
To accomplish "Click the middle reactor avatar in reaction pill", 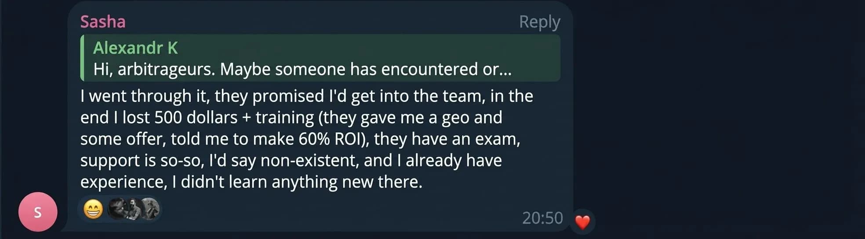I will tap(133, 209).
